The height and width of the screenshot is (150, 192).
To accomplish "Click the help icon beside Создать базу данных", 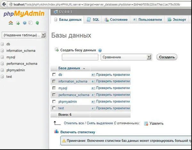I will 100,50.
